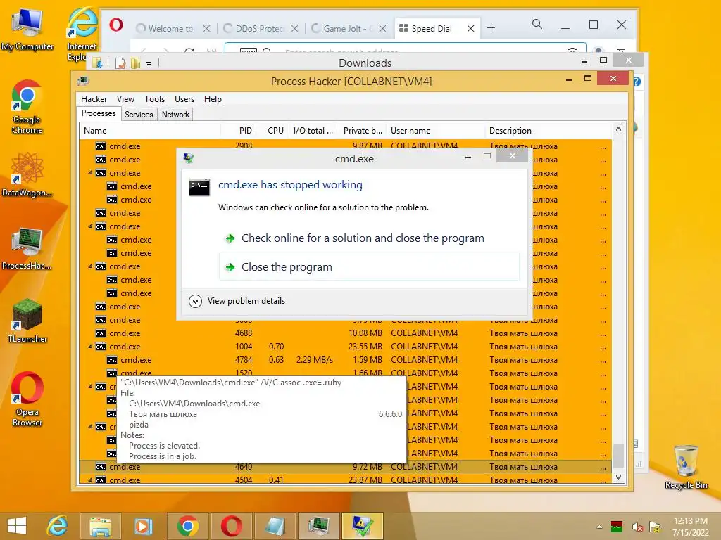Image resolution: width=721 pixels, height=540 pixels.
Task: Click the cmd.exe dialog title bar icon
Action: tap(189, 158)
